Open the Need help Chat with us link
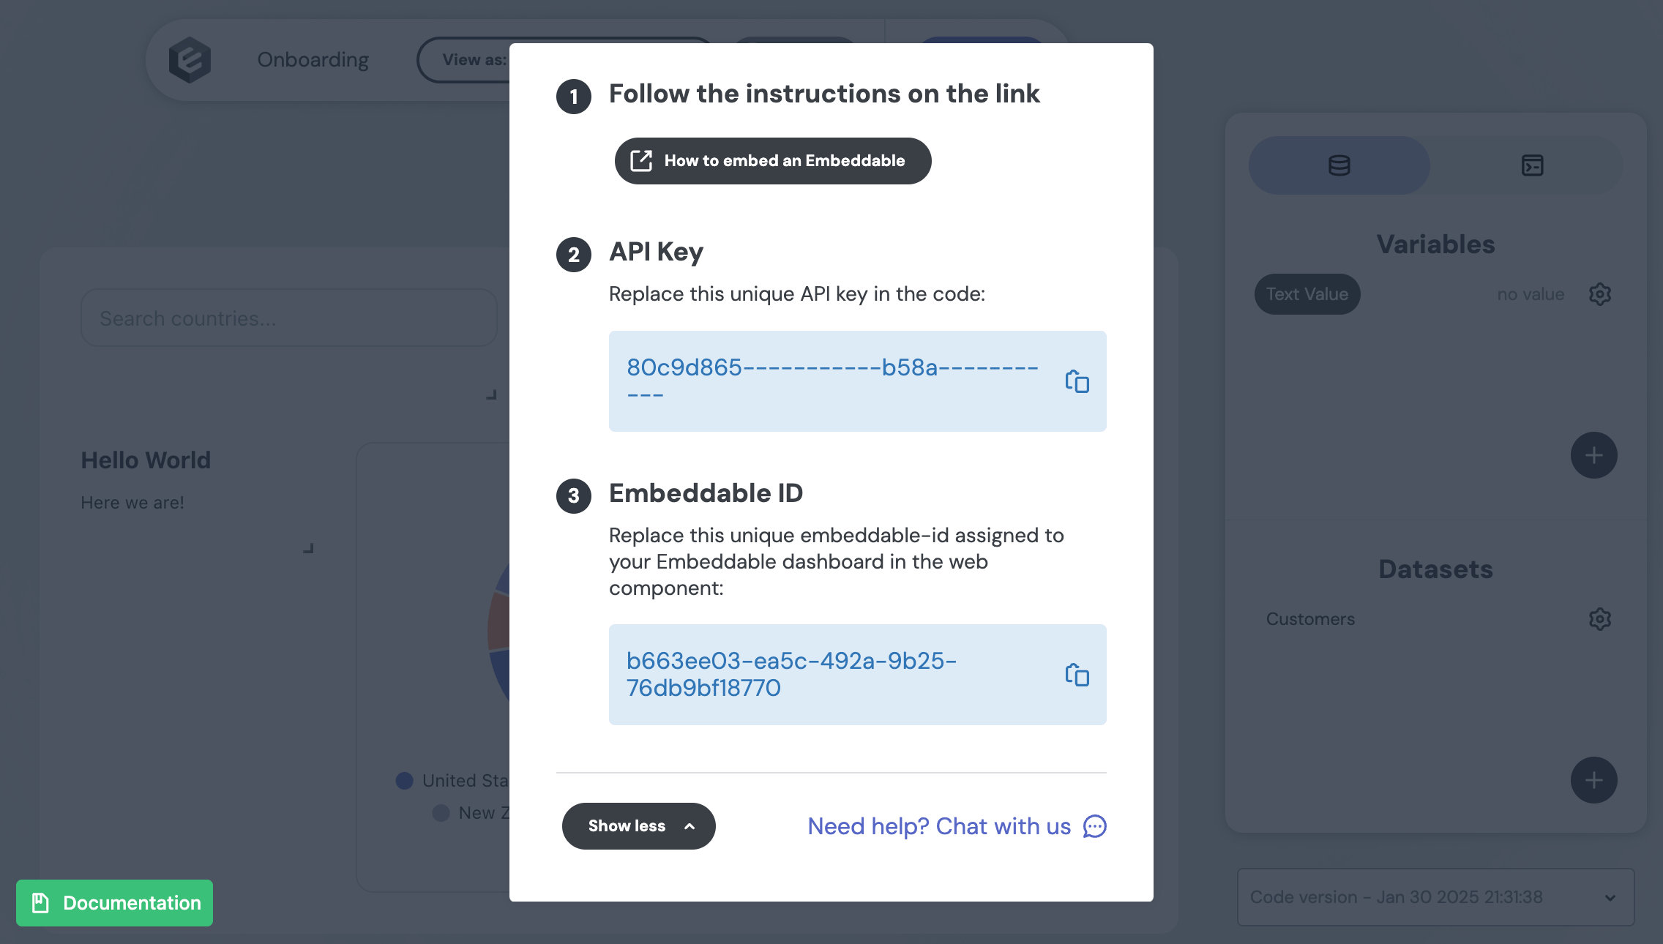 point(939,825)
